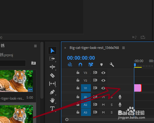The image size is (154, 123).
Task: Toggle A2 track targeting
Action: tap(86, 105)
